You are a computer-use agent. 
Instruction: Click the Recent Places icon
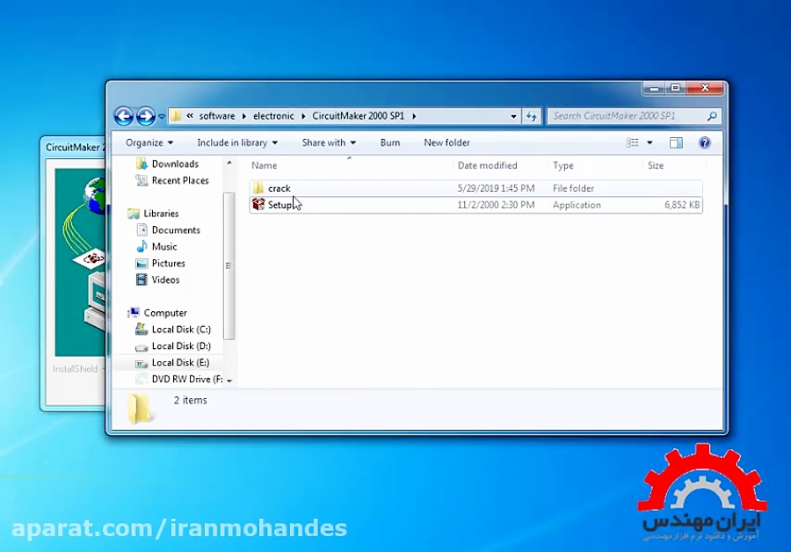[x=142, y=180]
